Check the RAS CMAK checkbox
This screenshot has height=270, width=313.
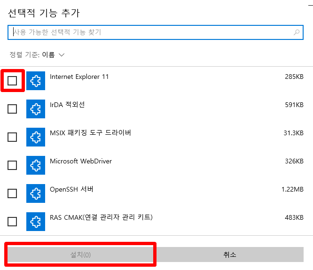(12, 222)
